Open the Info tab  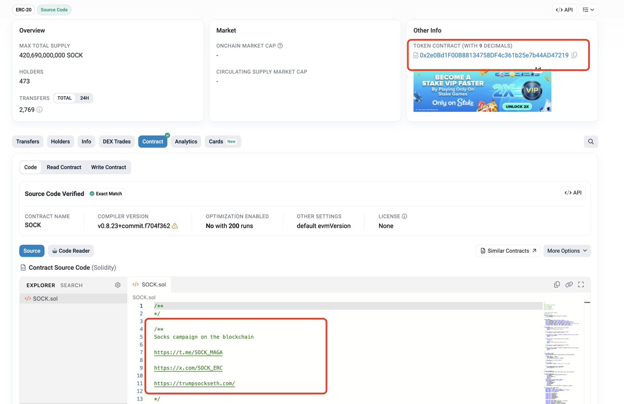point(86,141)
